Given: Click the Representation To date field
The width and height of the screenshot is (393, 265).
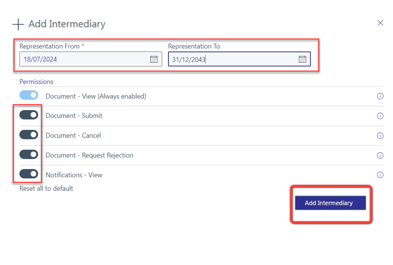Looking at the screenshot, I should [x=232, y=59].
